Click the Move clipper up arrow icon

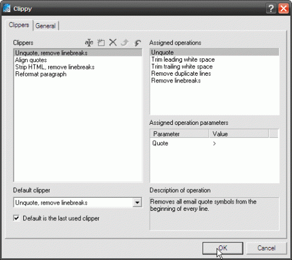coord(125,42)
